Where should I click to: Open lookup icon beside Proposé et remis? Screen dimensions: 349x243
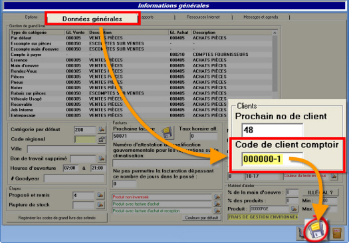pos(100,195)
